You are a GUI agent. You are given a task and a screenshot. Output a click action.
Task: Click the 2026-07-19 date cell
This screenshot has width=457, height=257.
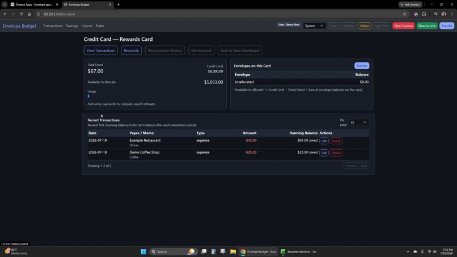coord(98,140)
